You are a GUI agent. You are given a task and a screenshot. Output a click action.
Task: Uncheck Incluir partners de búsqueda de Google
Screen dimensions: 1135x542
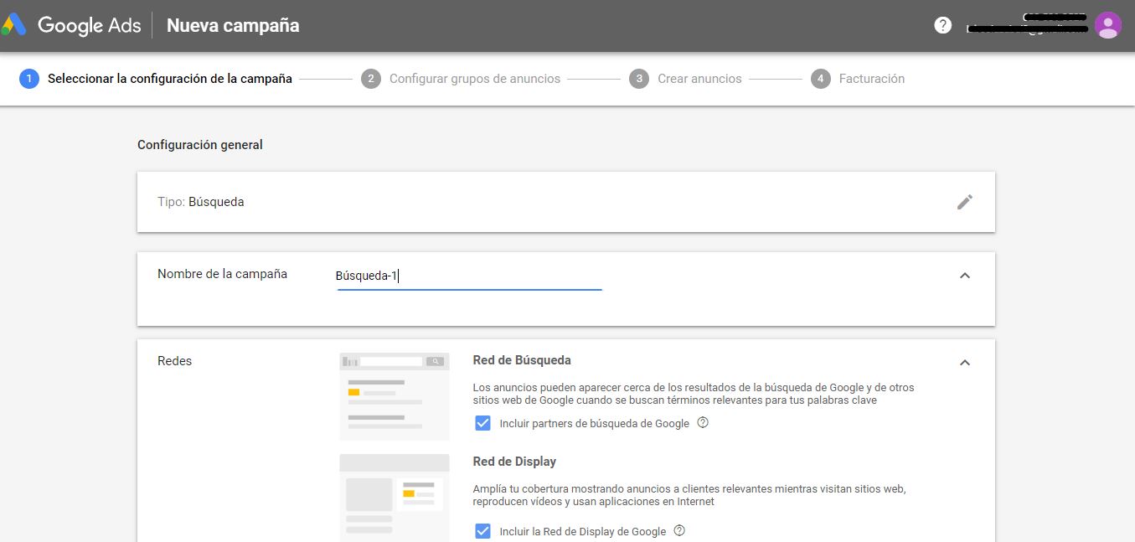pyautogui.click(x=482, y=423)
